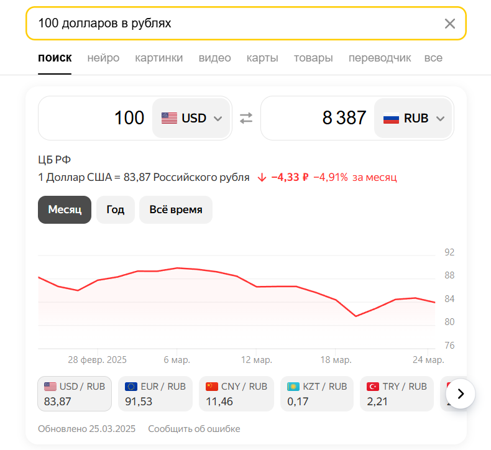Switch chart period to Год

pos(115,209)
